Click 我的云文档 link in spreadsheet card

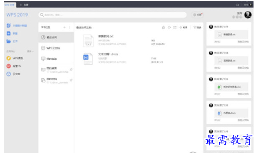pyautogui.click(x=243, y=94)
